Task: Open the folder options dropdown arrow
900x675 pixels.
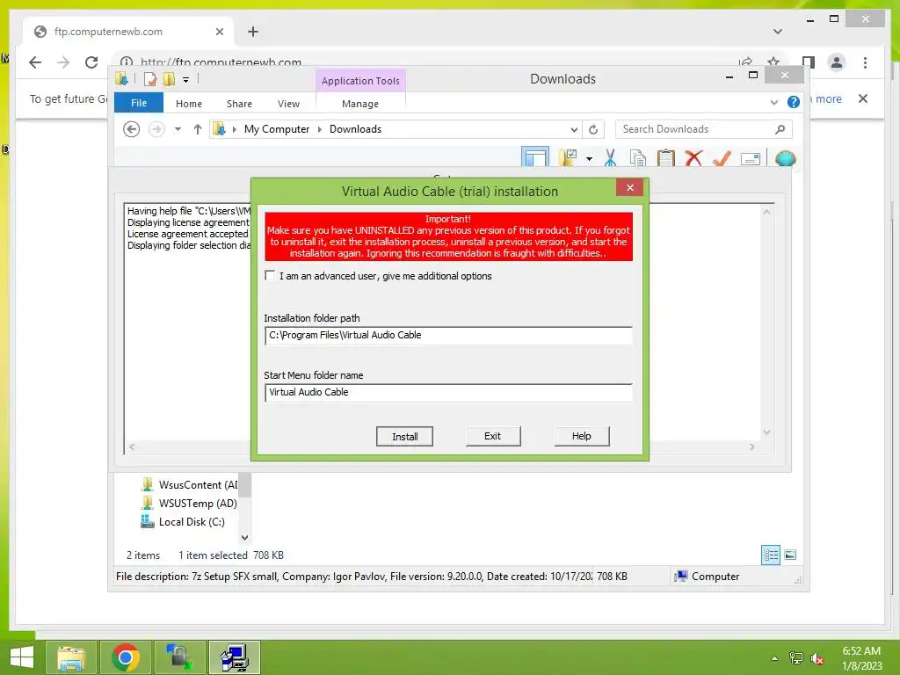Action: (x=589, y=159)
